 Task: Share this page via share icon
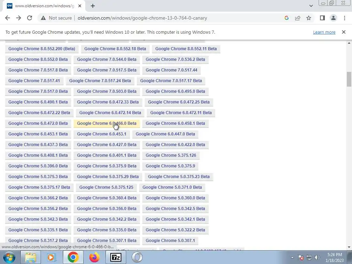click(298, 18)
